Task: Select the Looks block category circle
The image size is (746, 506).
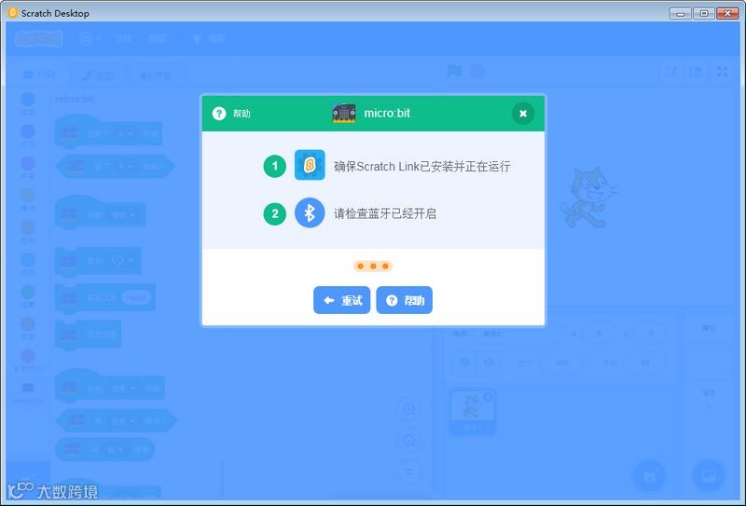Action: pos(28,130)
